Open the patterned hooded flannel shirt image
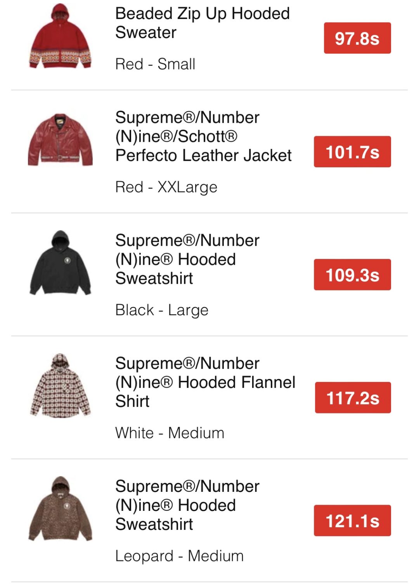Image resolution: width=419 pixels, height=585 pixels. [x=60, y=385]
